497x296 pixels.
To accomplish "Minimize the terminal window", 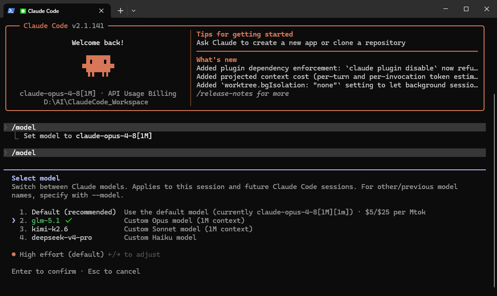I will click(x=446, y=9).
